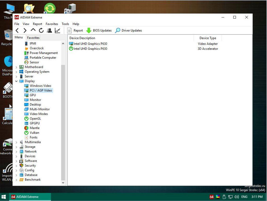The height and width of the screenshot is (201, 267).
Task: Select Power Management in the tree
Action: point(44,53)
